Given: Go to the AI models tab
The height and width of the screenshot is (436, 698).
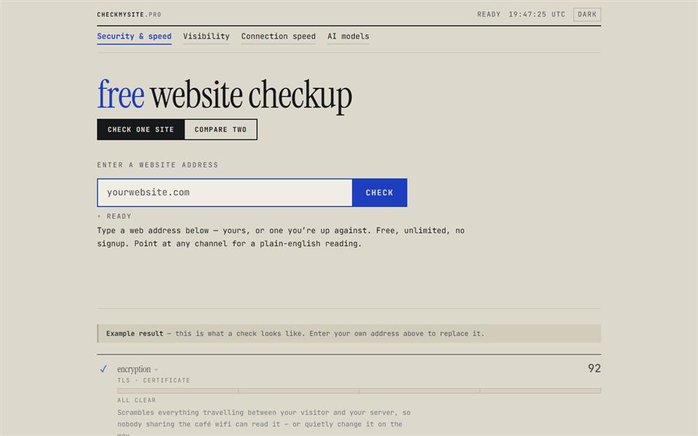Looking at the screenshot, I should pyautogui.click(x=348, y=36).
